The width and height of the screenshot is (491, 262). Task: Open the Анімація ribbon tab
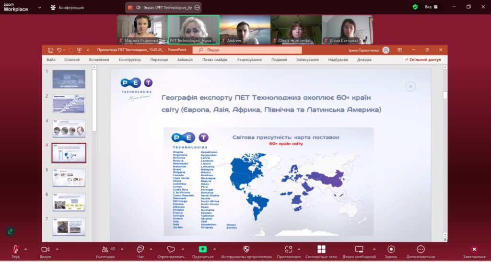coord(185,60)
